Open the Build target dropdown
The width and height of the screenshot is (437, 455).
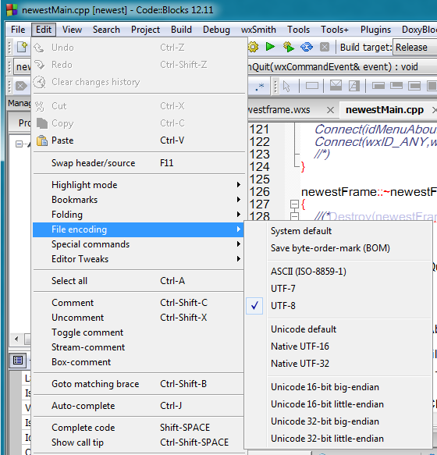[415, 47]
